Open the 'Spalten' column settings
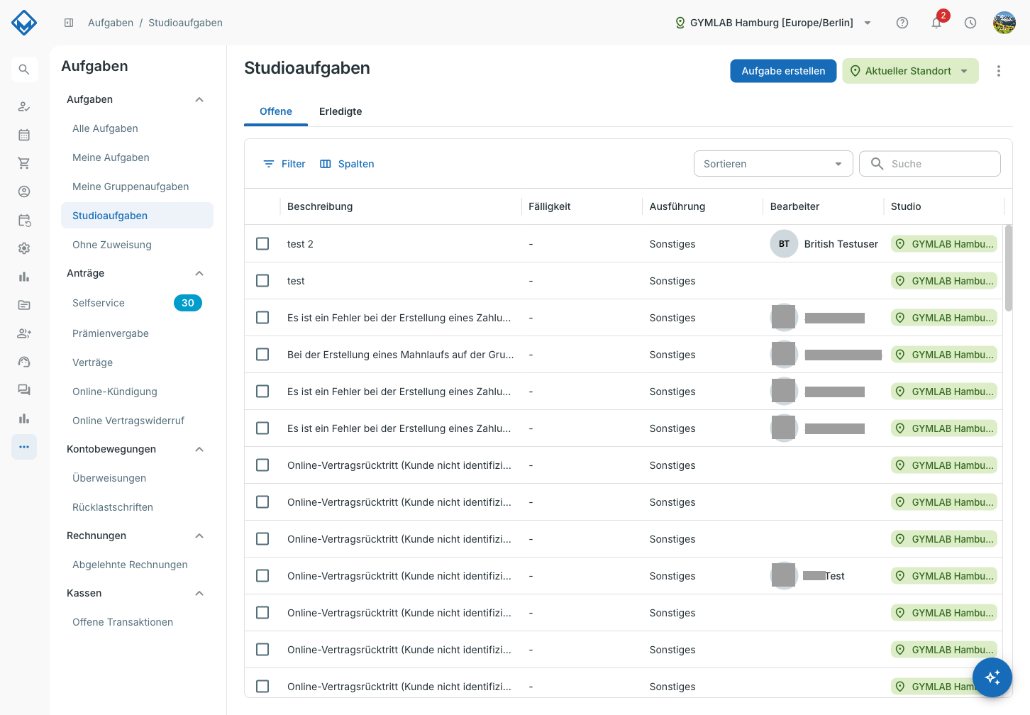 tap(347, 164)
